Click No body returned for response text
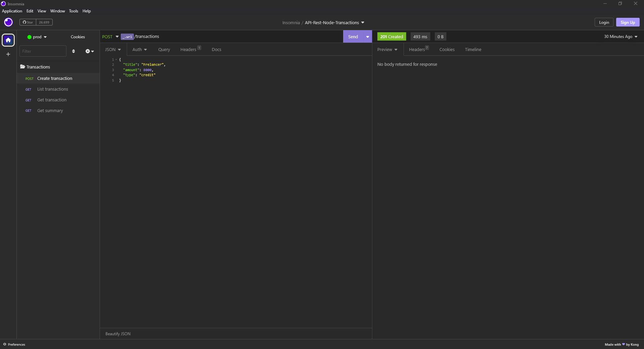 407,64
